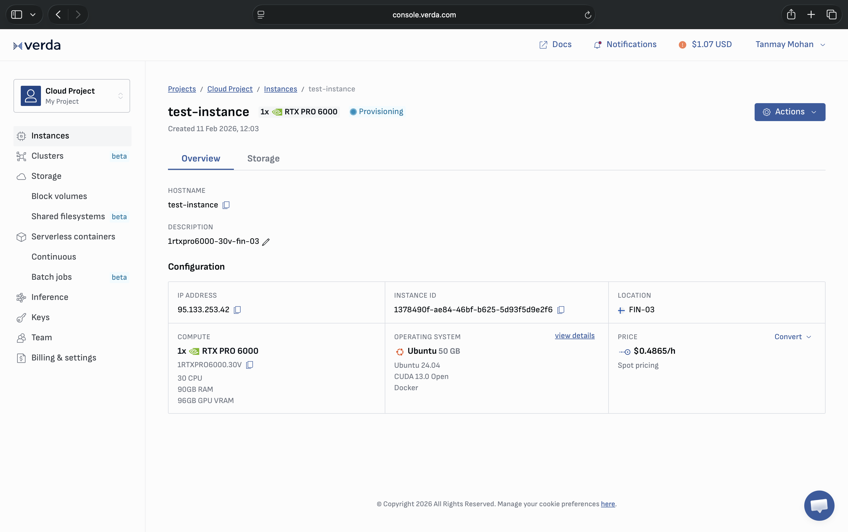Open the Convert pricing dropdown

point(793,337)
